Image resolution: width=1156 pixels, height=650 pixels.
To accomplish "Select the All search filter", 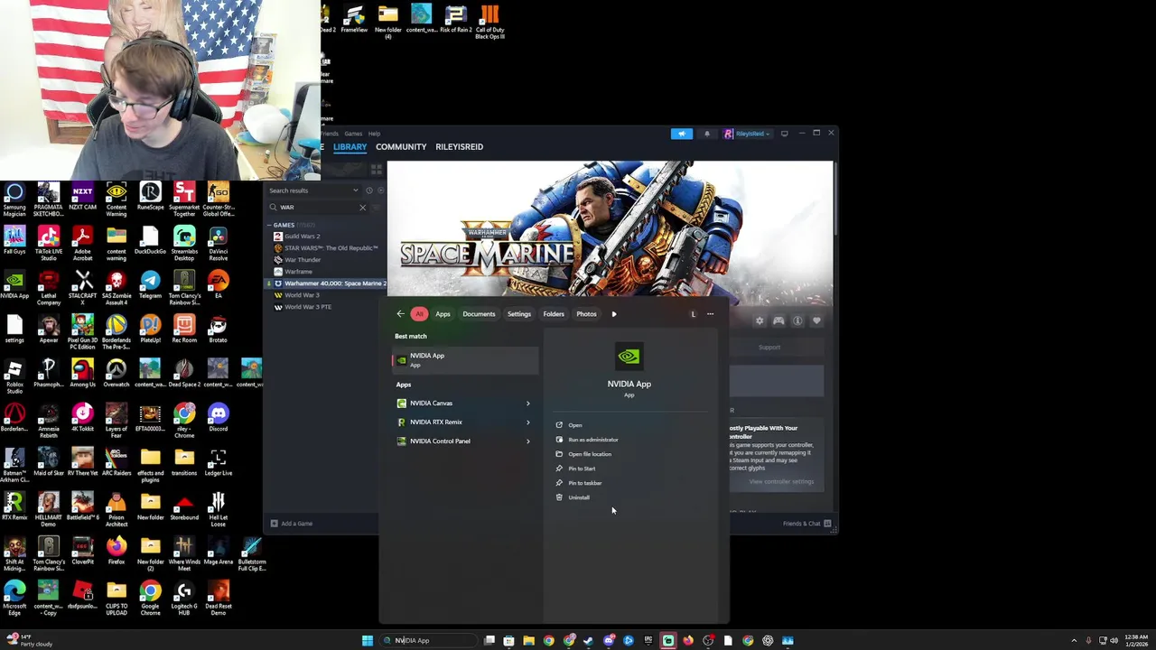I will click(419, 314).
